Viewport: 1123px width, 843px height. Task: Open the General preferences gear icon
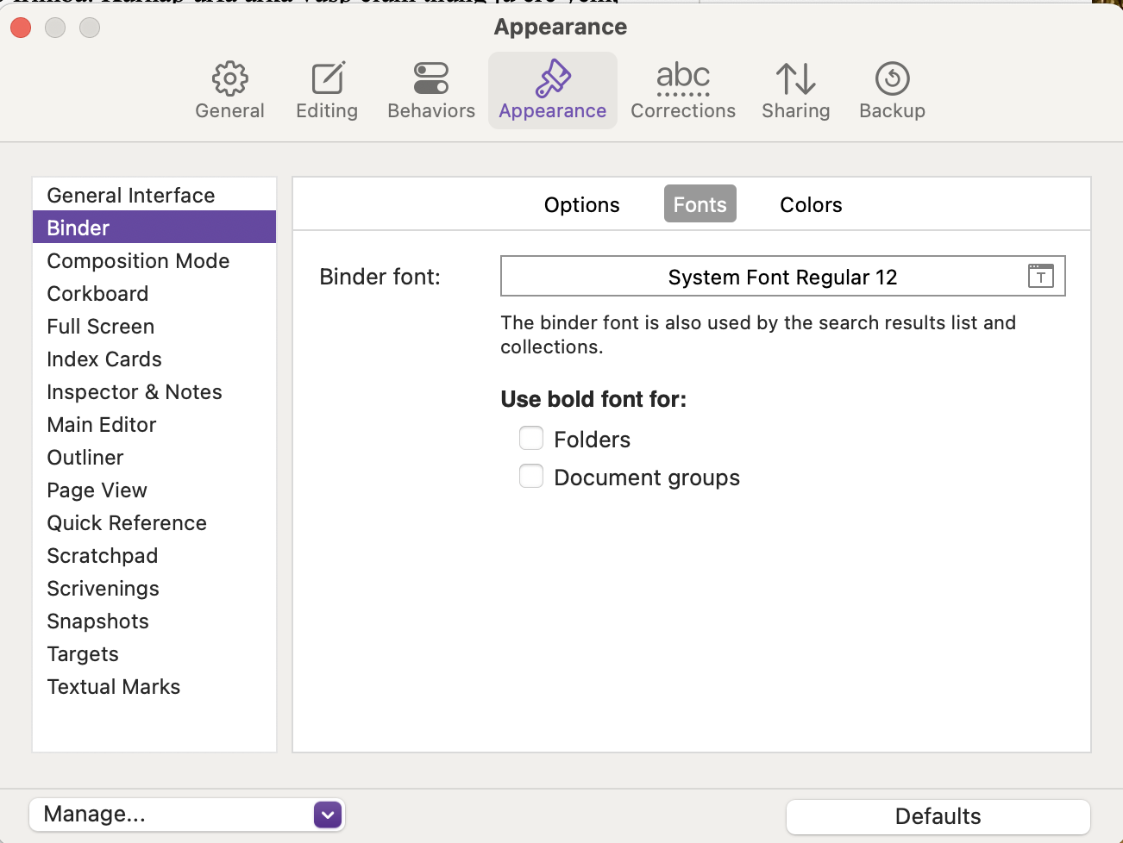(229, 79)
